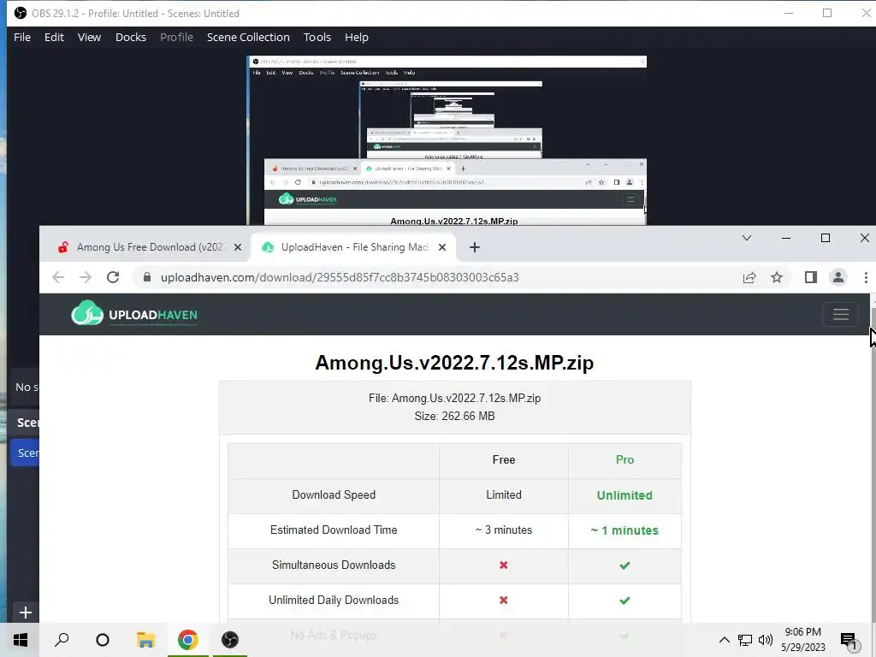Image resolution: width=876 pixels, height=657 pixels.
Task: Open Windows taskbar search
Action: (x=62, y=640)
